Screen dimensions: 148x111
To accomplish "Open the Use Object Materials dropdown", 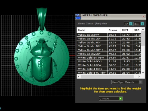I will [127, 82].
